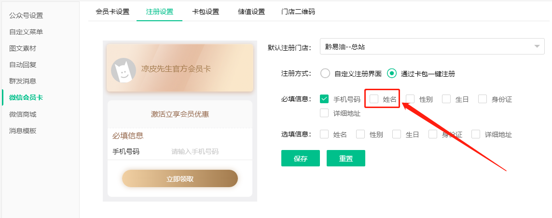Check optional 详细地址 checkbox
This screenshot has width=552, height=218.
tap(476, 135)
